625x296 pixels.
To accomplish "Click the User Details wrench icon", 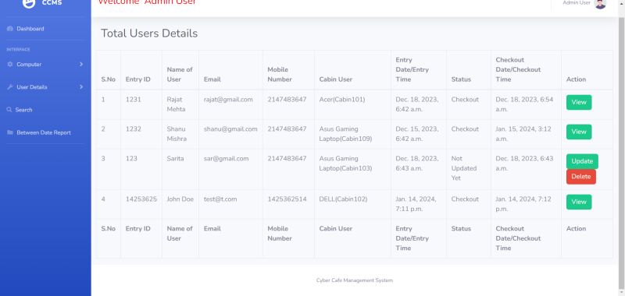I will [x=10, y=87].
